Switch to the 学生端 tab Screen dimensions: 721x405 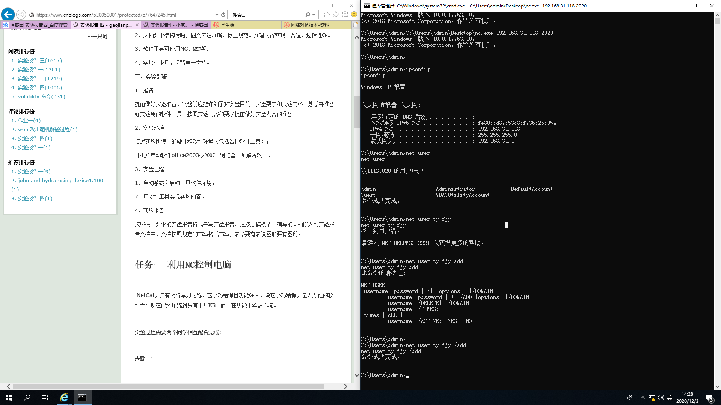(227, 25)
